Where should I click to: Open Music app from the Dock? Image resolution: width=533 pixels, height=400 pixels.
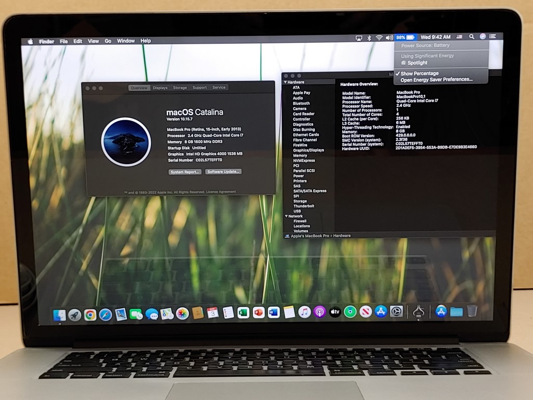pyautogui.click(x=304, y=312)
